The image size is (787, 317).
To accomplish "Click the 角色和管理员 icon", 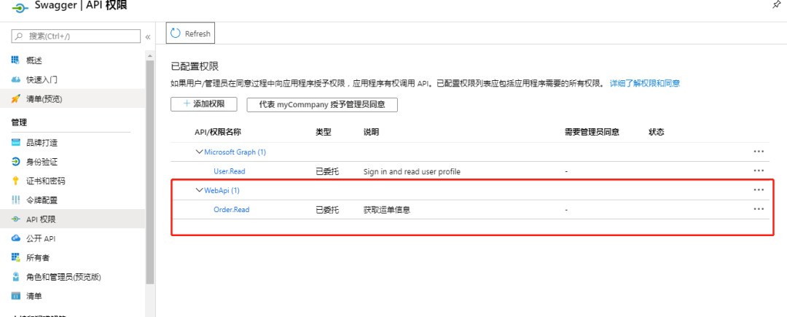I will click(15, 277).
